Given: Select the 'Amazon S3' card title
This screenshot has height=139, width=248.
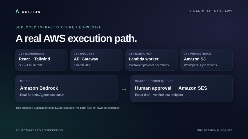Looking at the screenshot, I should (x=194, y=59).
